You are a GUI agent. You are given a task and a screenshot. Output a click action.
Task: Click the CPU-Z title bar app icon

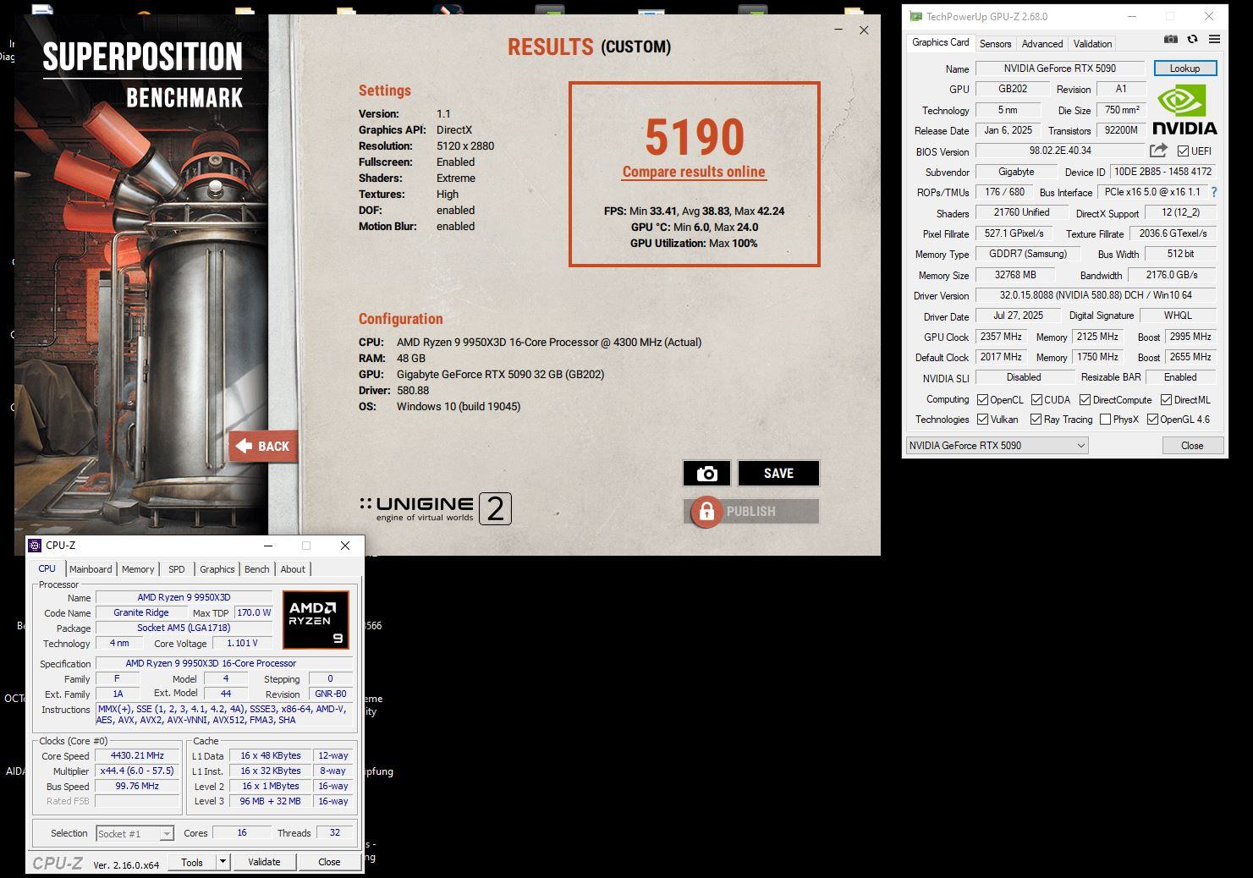pos(35,546)
